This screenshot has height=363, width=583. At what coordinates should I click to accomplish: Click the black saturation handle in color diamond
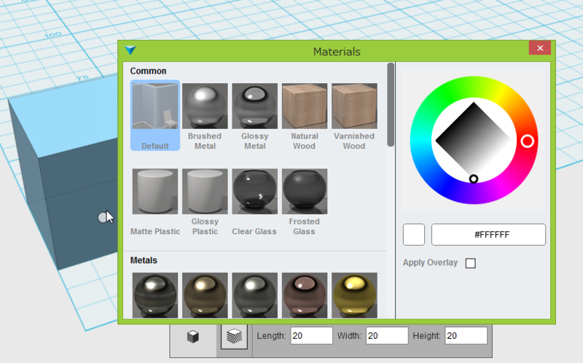(473, 179)
